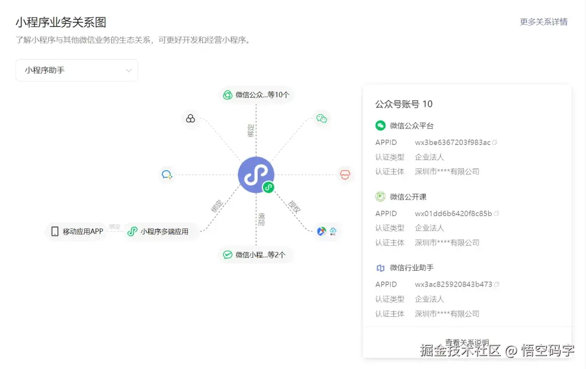Open the 小程序助手 dropdown selector
This screenshot has width=586, height=369.
pos(77,71)
